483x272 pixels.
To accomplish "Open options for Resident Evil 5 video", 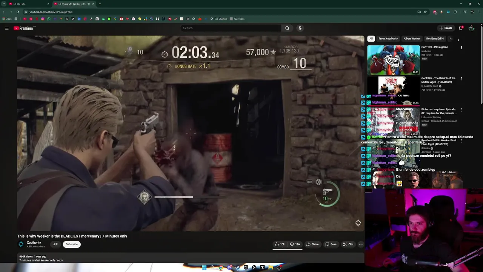I will click(x=461, y=141).
